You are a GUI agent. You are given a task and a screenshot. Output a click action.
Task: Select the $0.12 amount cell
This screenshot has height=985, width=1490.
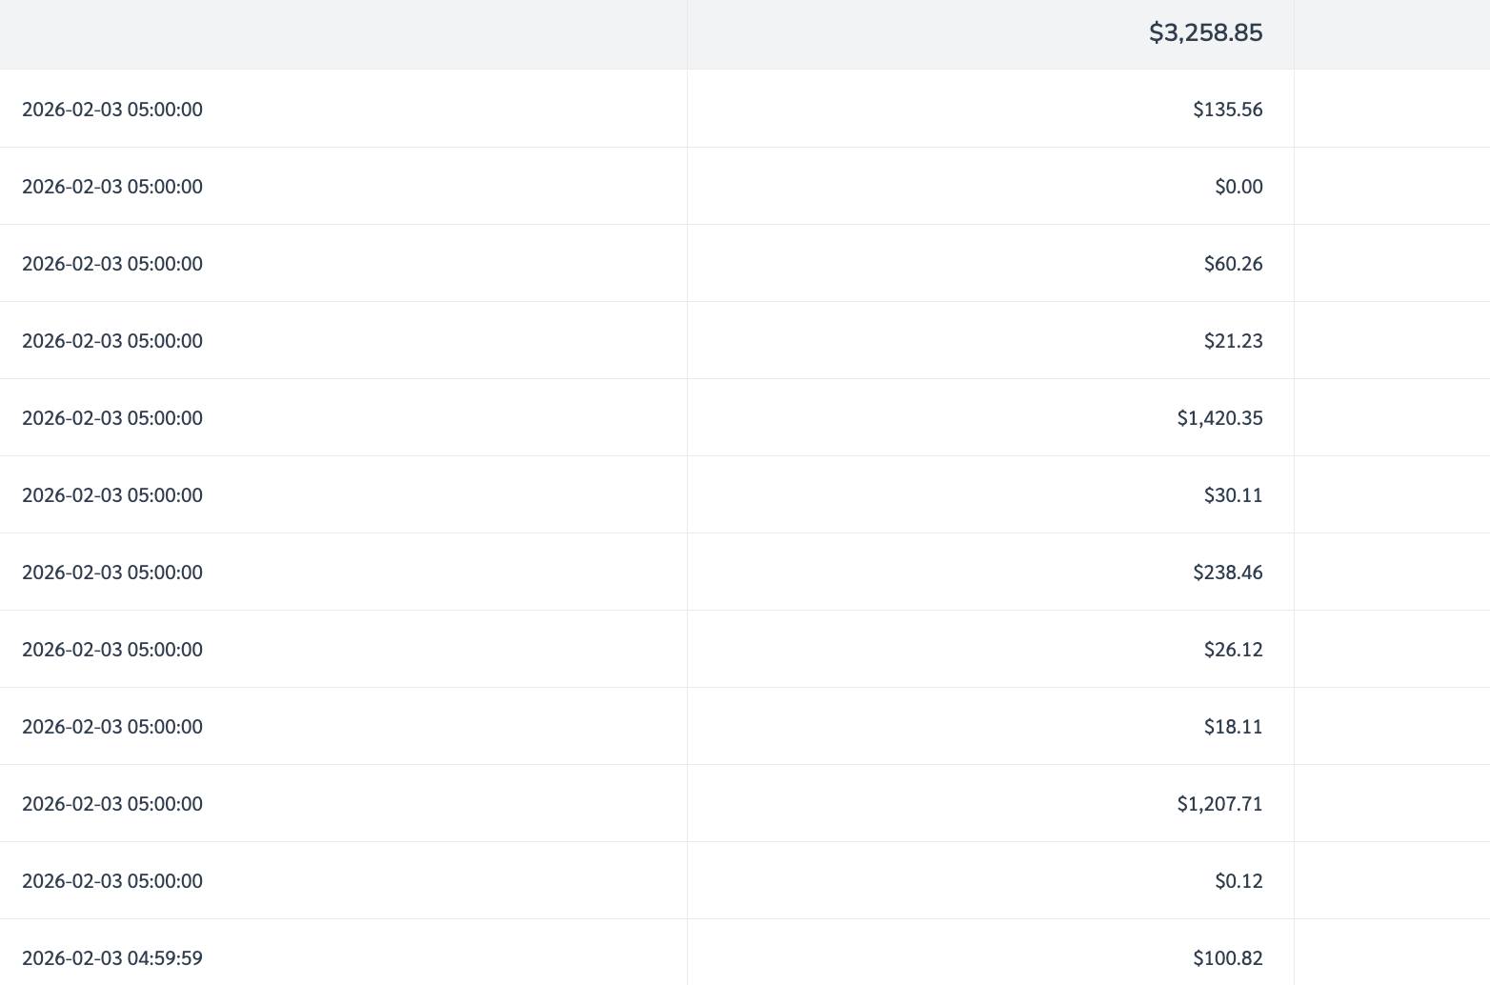click(1238, 881)
